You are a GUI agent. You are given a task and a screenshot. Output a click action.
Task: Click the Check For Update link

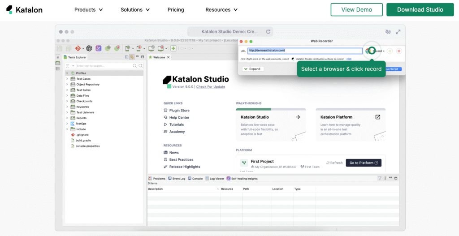pyautogui.click(x=211, y=86)
